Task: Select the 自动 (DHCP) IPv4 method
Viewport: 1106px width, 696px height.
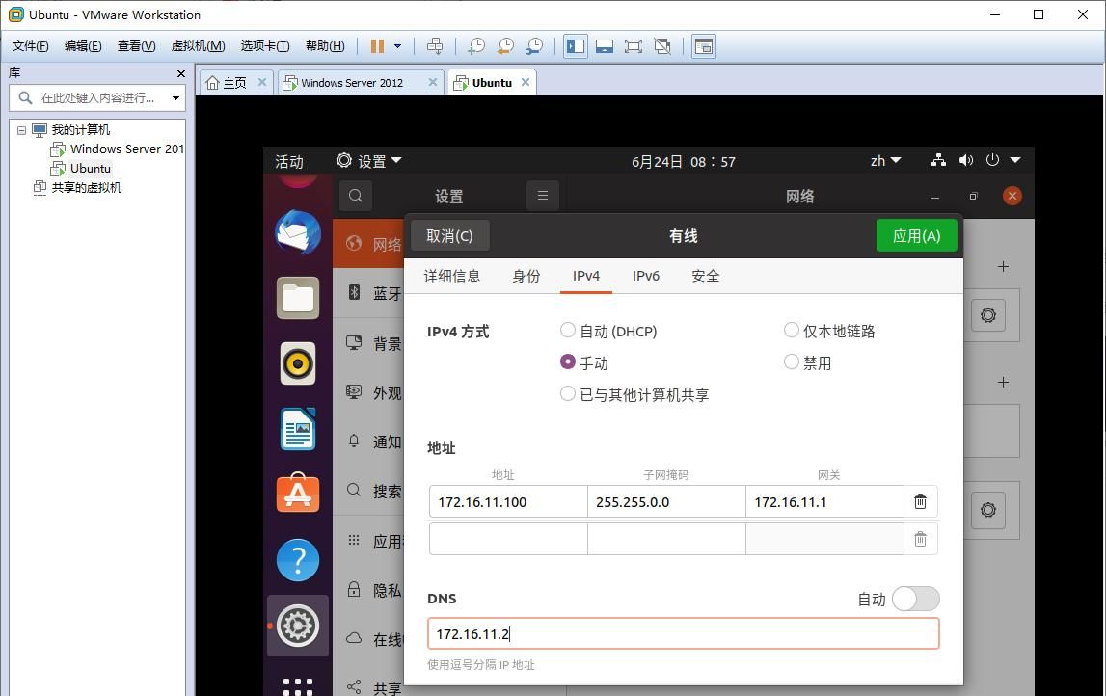Action: coord(568,330)
